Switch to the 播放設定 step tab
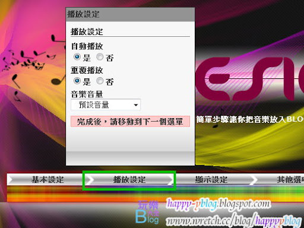The width and height of the screenshot is (304, 228). (x=129, y=179)
